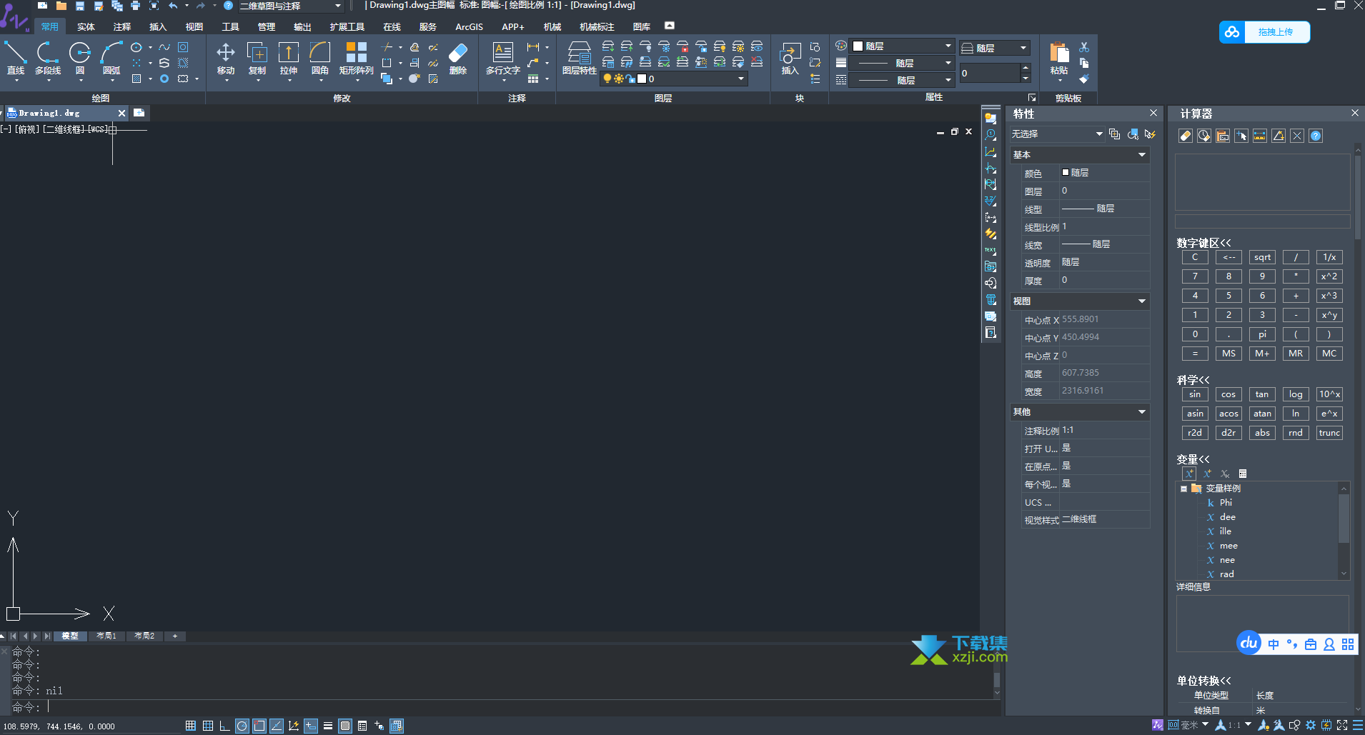Toggle layer bulb on/off in layer dropdown
Screen dimensions: 1365x735
(607, 79)
